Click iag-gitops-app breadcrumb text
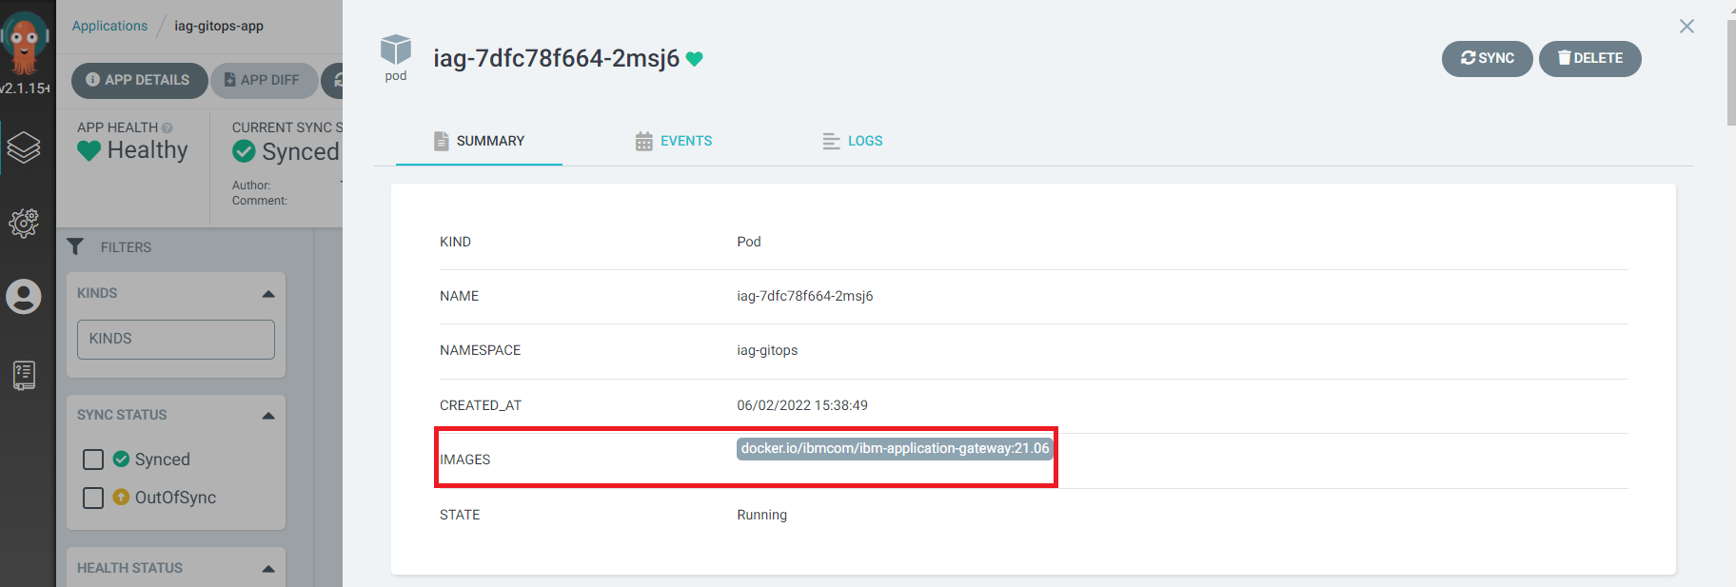This screenshot has width=1736, height=587. (219, 26)
